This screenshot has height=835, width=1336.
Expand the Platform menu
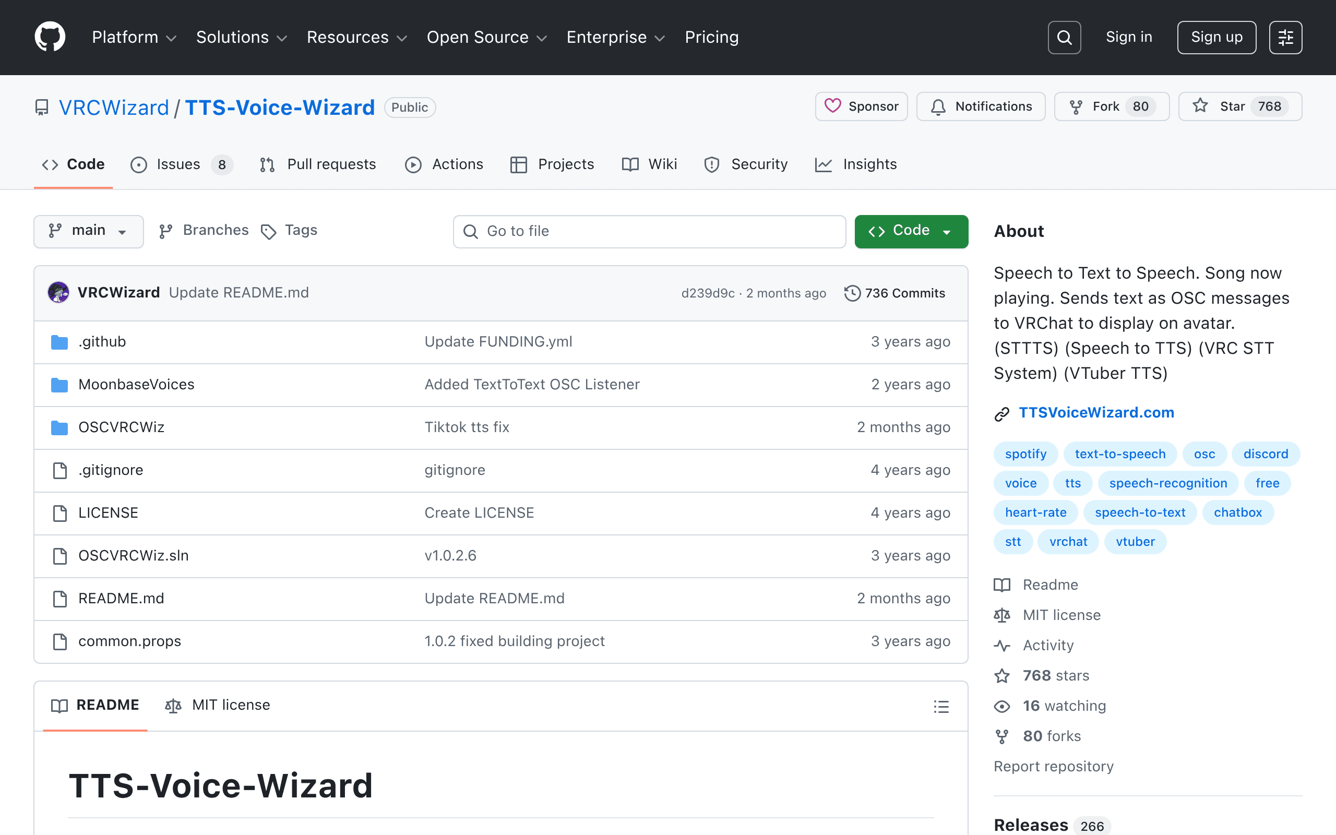(134, 37)
